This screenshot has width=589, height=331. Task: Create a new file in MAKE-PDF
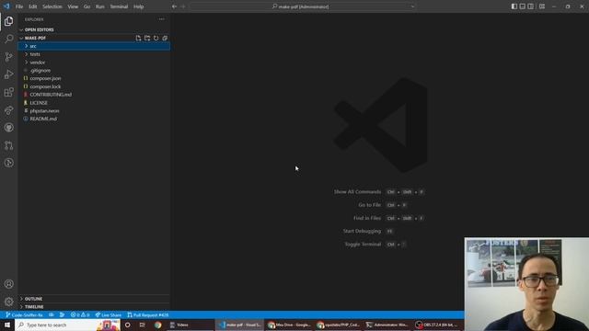pos(138,38)
